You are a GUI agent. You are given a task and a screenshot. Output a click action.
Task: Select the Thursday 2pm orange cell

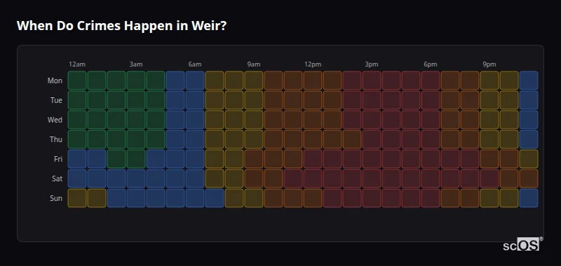point(352,139)
